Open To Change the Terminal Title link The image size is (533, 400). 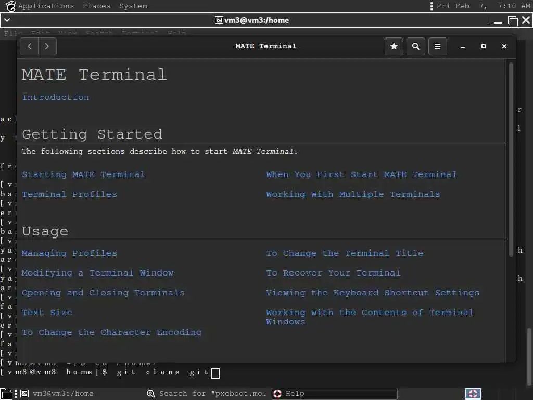point(345,253)
